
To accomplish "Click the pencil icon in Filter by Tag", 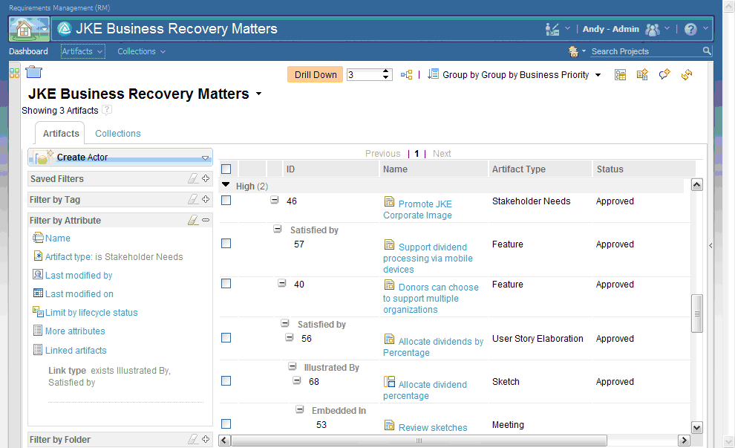I will tap(193, 199).
